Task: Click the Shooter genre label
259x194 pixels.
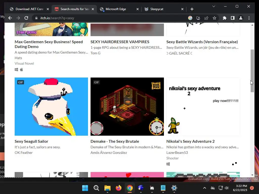Action: 172,158
